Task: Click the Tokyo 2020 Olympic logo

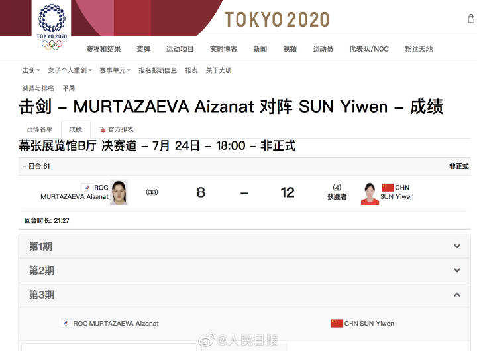Action: (51, 27)
